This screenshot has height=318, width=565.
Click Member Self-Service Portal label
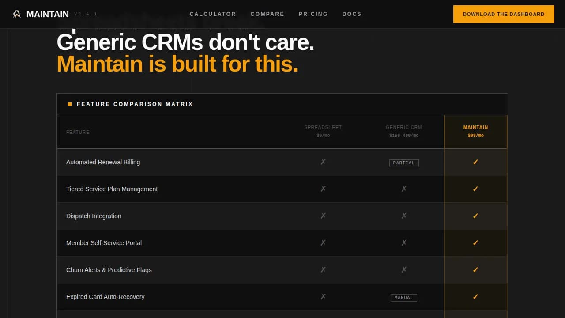click(x=104, y=243)
